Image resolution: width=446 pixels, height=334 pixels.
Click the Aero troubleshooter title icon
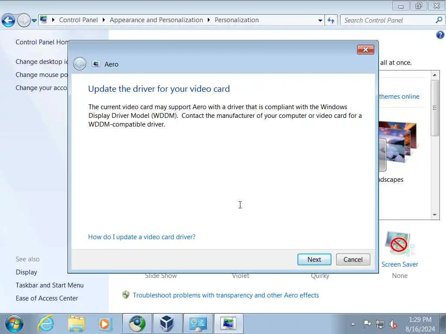(96, 64)
